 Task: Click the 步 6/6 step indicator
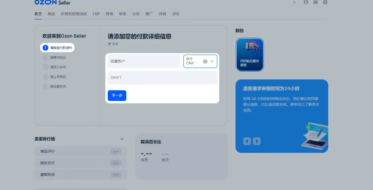point(113,44)
